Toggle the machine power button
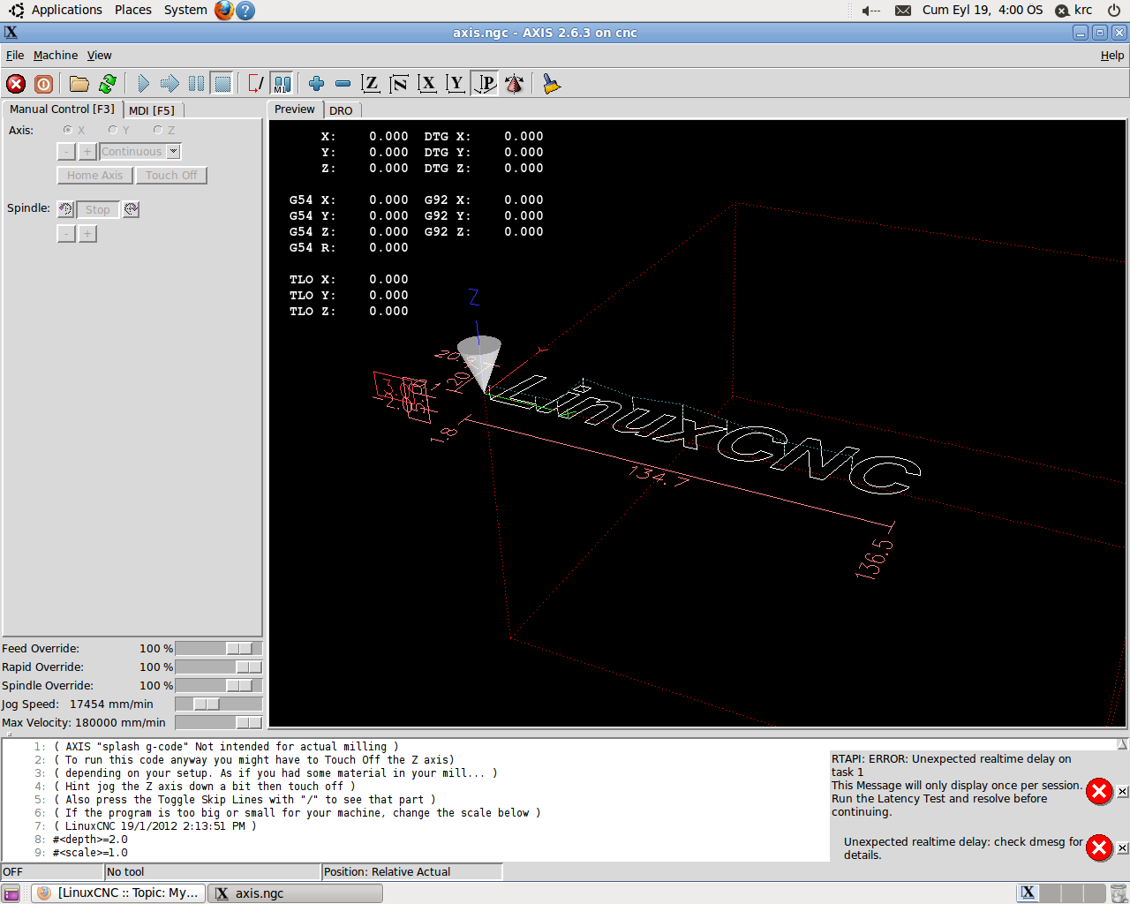 point(43,84)
